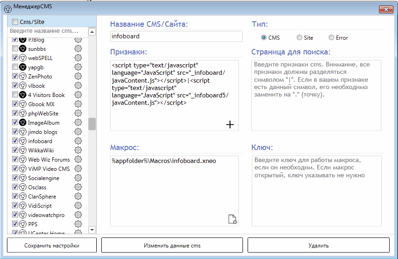Open gear settings for Web Wiz Forums
Screen dimensions: 398x259
click(78, 159)
